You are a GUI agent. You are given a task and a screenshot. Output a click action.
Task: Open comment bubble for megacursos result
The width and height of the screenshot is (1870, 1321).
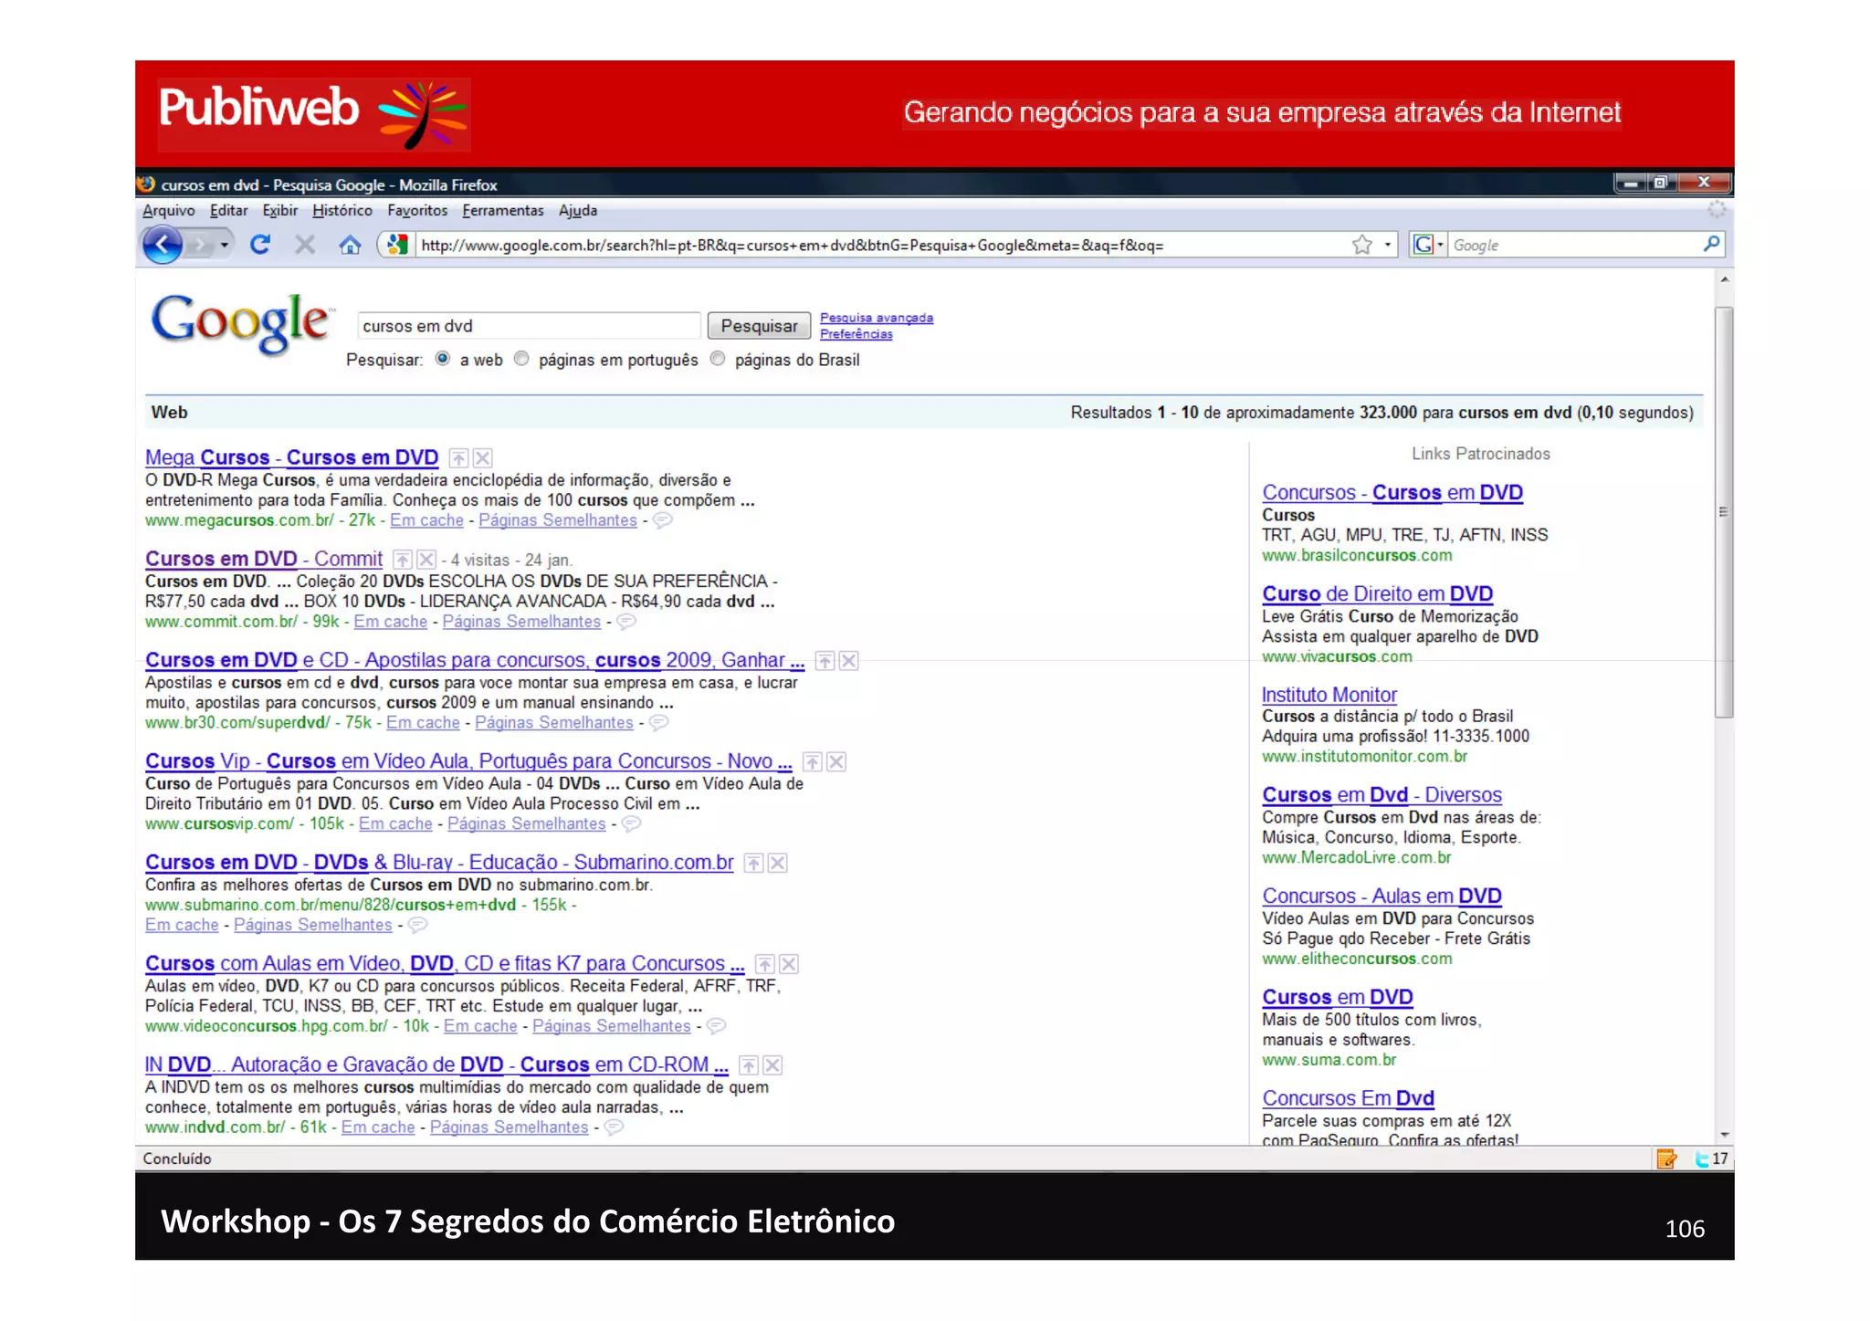[x=663, y=520]
